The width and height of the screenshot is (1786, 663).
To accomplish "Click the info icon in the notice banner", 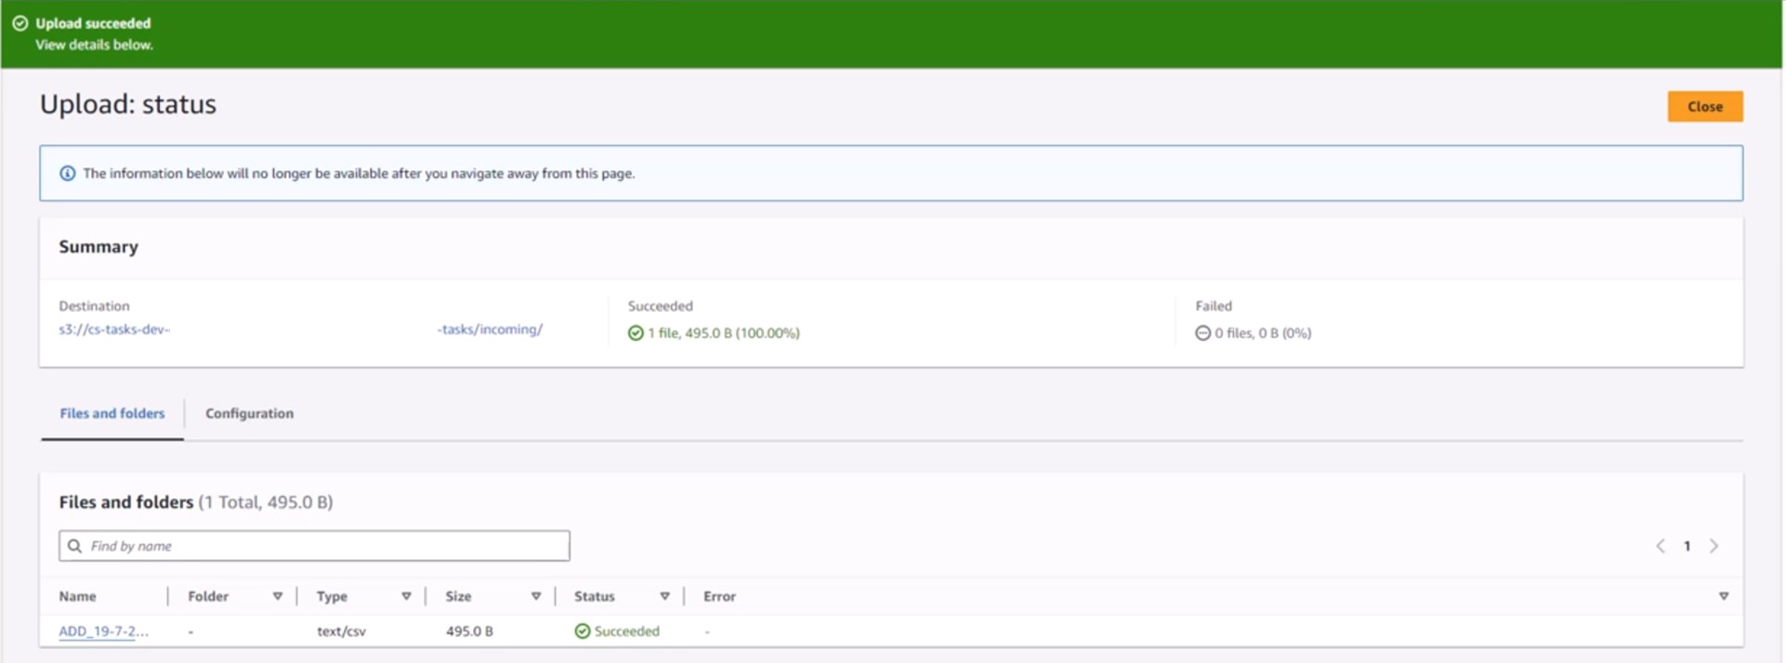I will (67, 174).
